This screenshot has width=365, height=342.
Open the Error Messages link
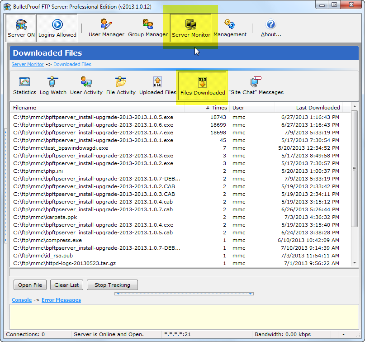click(61, 300)
